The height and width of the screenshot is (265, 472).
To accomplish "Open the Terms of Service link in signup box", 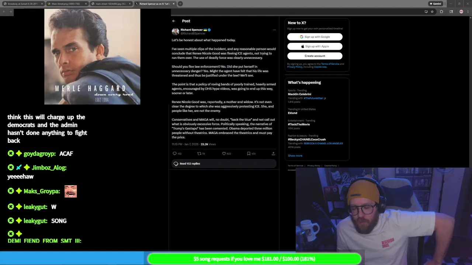I will click(330, 64).
